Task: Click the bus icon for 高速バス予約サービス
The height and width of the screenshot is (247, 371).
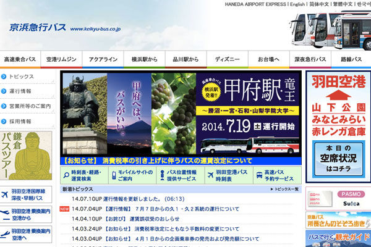Action: pos(259,175)
